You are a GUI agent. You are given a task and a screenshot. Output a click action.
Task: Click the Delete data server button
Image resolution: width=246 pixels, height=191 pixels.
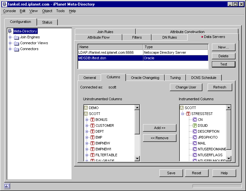[x=223, y=56]
